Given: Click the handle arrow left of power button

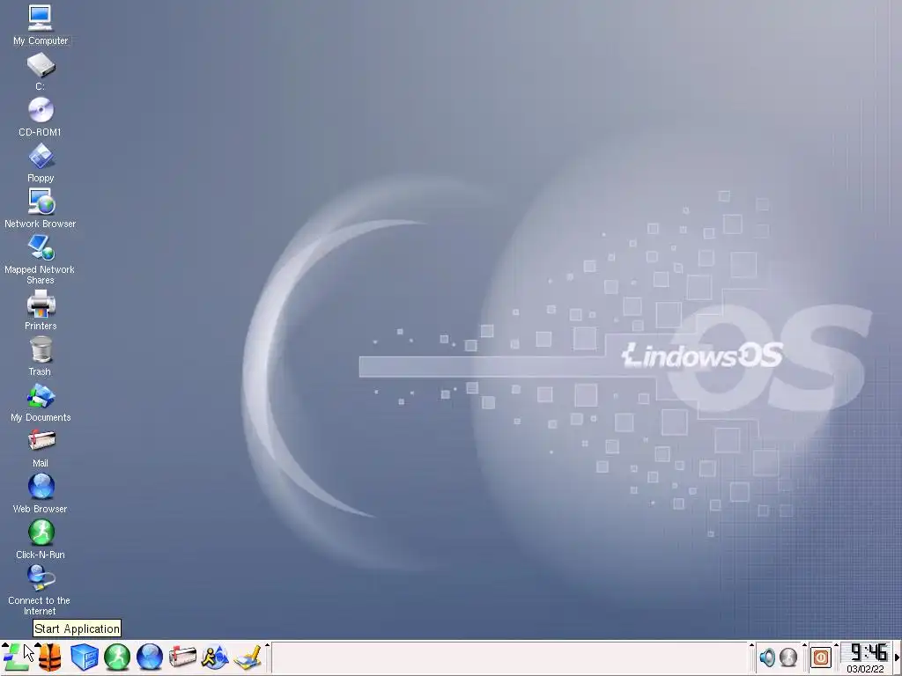Looking at the screenshot, I should (805, 646).
